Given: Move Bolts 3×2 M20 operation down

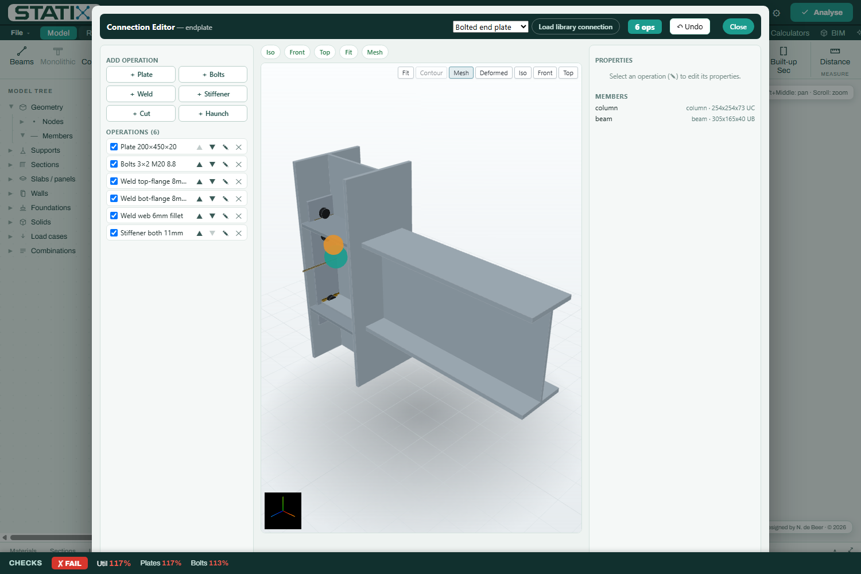Looking at the screenshot, I should tap(212, 164).
